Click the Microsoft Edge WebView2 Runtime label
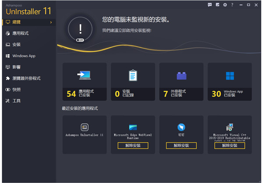 coord(133,136)
